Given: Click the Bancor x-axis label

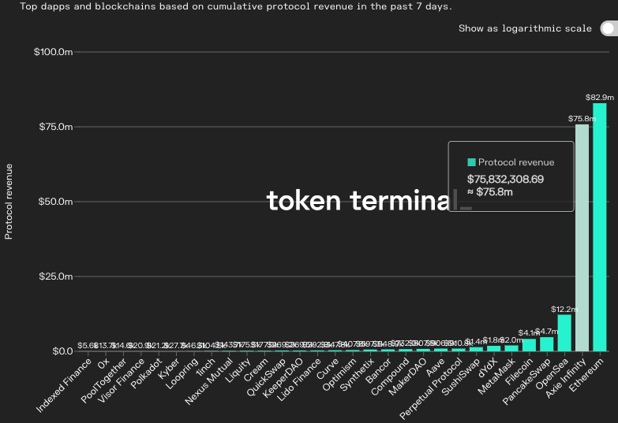Looking at the screenshot, I should [378, 371].
